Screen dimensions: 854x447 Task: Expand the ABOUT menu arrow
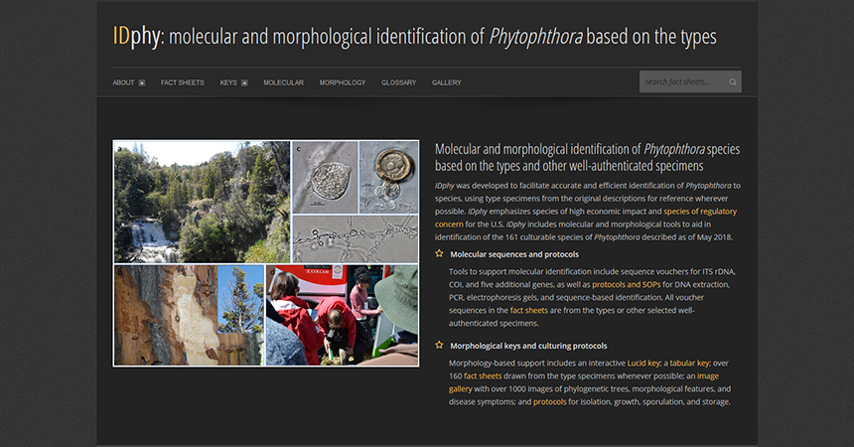tap(142, 82)
